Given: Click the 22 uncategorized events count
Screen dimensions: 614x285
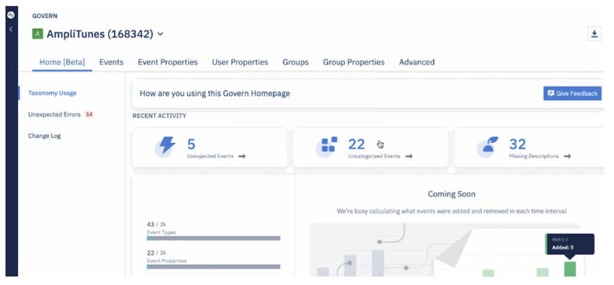Looking at the screenshot, I should pos(356,144).
